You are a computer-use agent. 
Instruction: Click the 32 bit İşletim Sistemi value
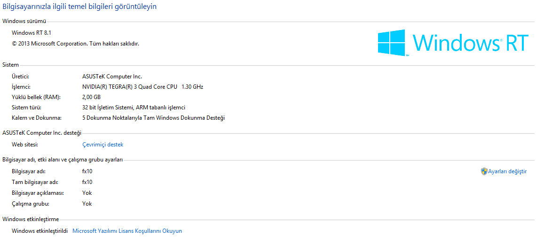[x=134, y=107]
